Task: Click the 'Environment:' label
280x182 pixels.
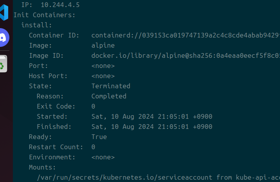Action: (52, 157)
